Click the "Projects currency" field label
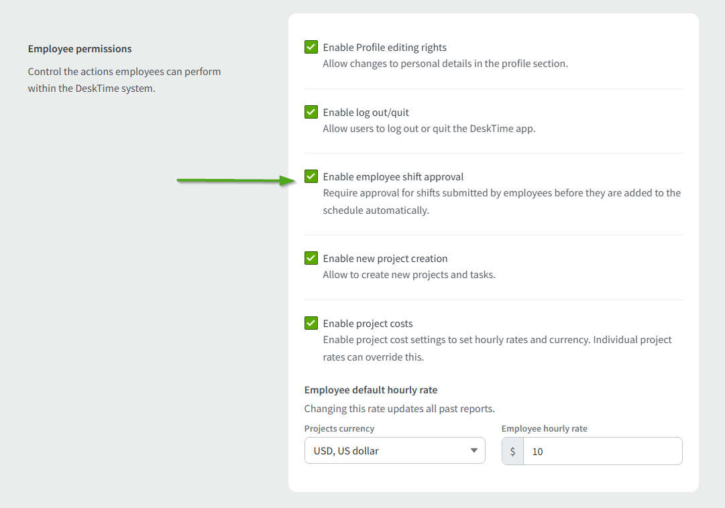Screen dimensions: 725x508 coord(339,429)
